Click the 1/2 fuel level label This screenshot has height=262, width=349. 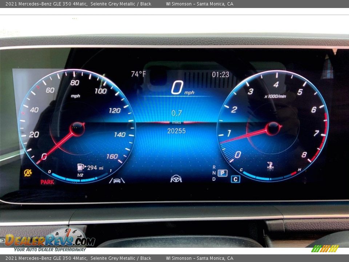[80, 175]
